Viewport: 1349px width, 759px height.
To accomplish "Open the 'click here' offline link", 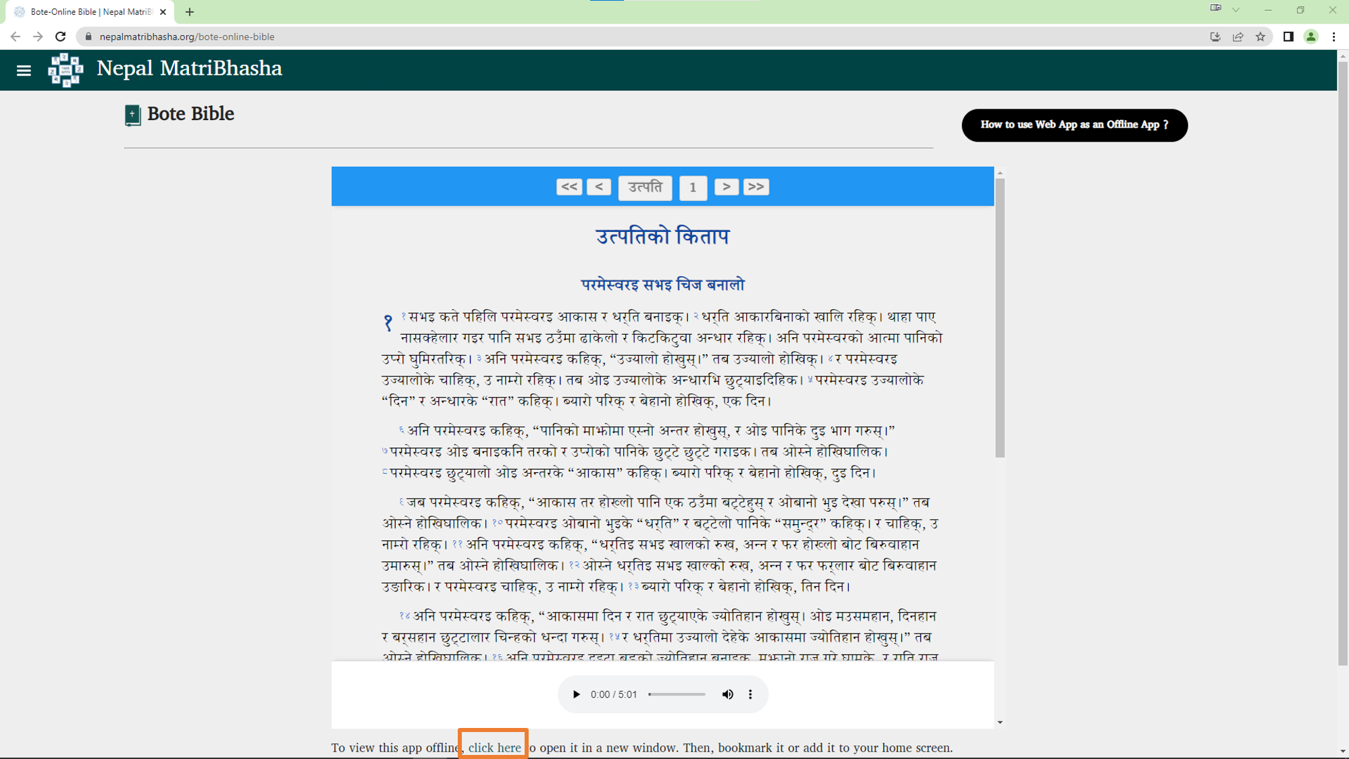I will [494, 748].
